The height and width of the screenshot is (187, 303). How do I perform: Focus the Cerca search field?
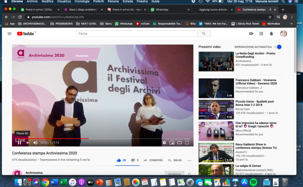pos(137,34)
